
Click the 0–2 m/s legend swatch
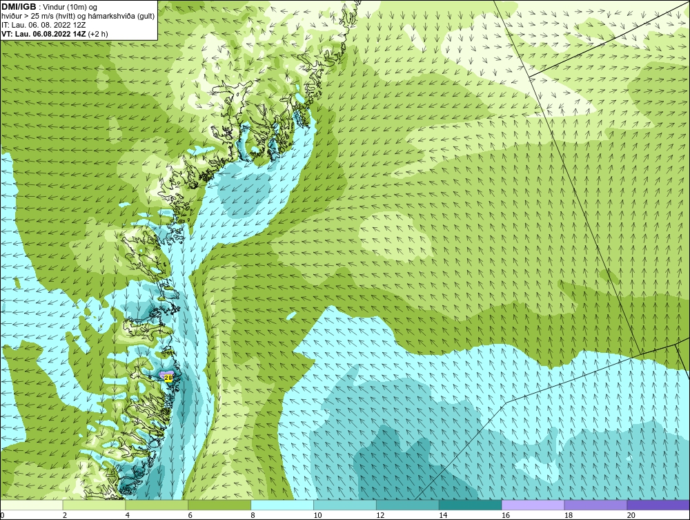click(32, 505)
